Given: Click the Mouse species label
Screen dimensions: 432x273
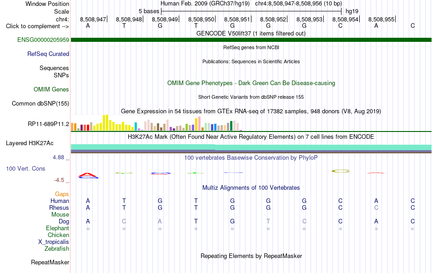Looking at the screenshot, I should [60, 215].
